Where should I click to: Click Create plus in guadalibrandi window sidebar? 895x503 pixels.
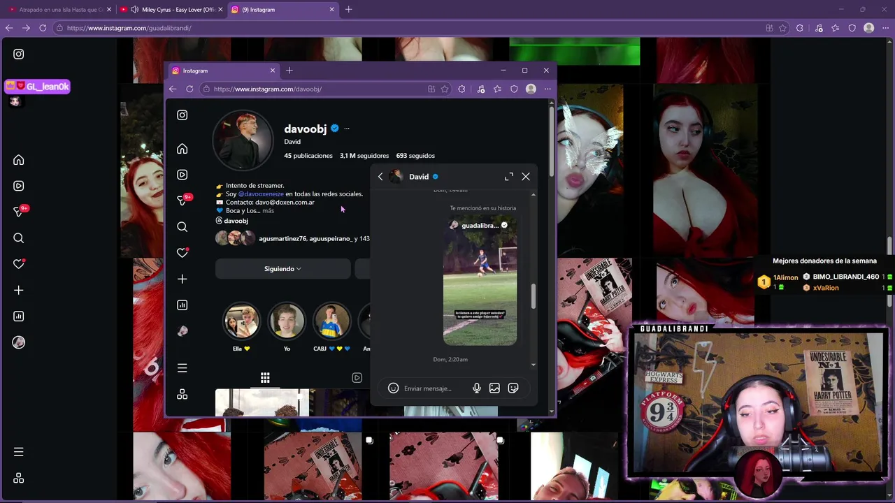coord(19,290)
